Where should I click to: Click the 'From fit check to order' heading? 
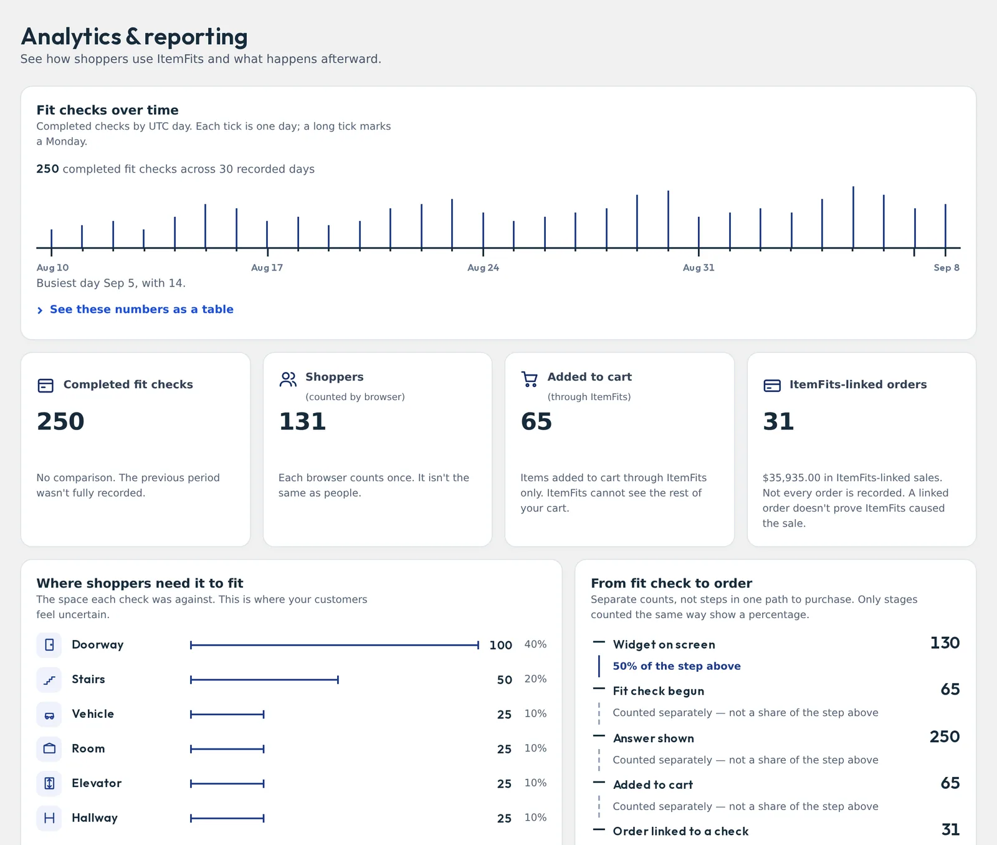(x=671, y=583)
